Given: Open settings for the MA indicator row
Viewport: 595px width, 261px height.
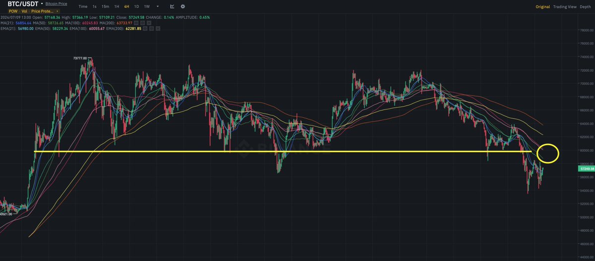Looking at the screenshot, I should (x=143, y=23).
